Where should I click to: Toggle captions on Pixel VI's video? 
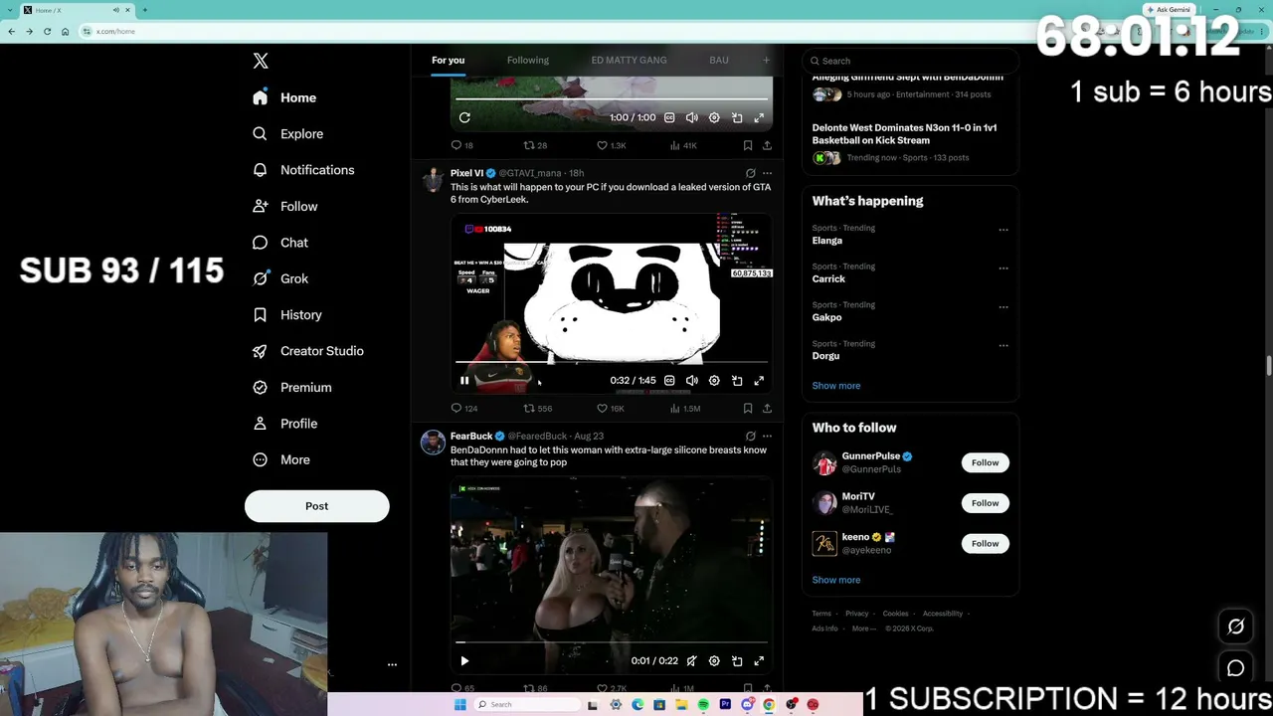point(669,380)
